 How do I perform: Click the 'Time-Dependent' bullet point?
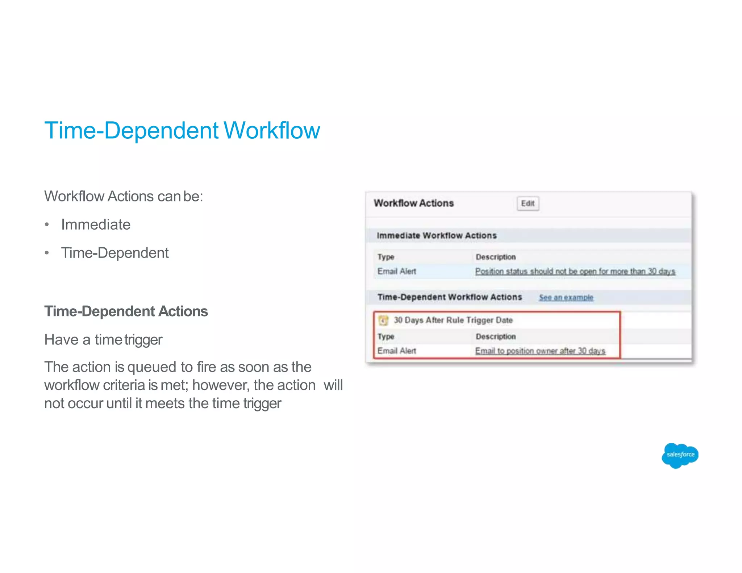coord(115,253)
